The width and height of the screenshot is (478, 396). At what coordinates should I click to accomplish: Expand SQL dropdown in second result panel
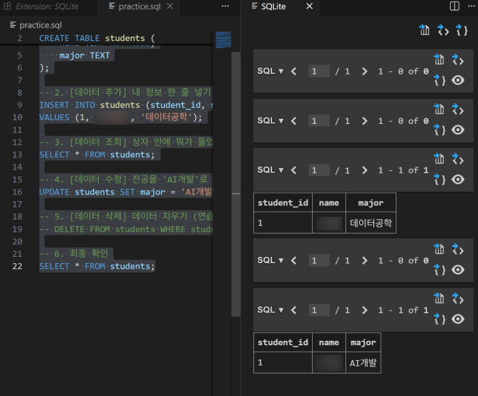270,121
